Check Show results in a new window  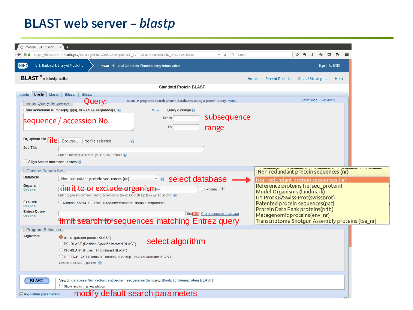61,286
